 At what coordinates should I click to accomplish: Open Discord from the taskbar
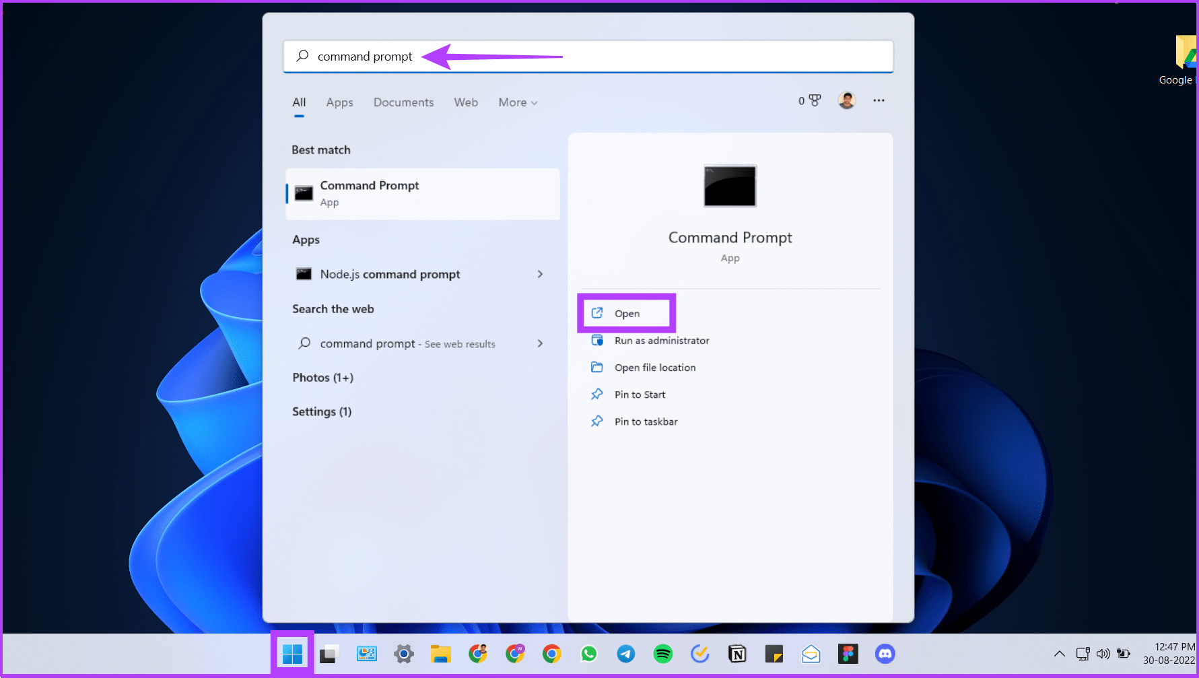coord(885,653)
